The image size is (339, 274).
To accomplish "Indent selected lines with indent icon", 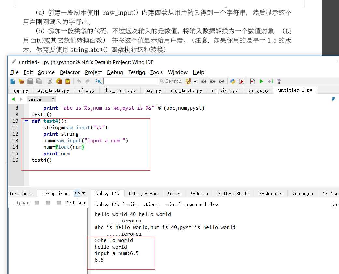I will click(x=204, y=81).
